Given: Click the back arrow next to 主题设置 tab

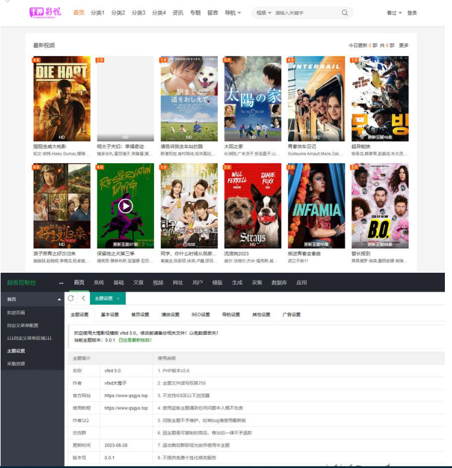Looking at the screenshot, I should click(x=84, y=298).
